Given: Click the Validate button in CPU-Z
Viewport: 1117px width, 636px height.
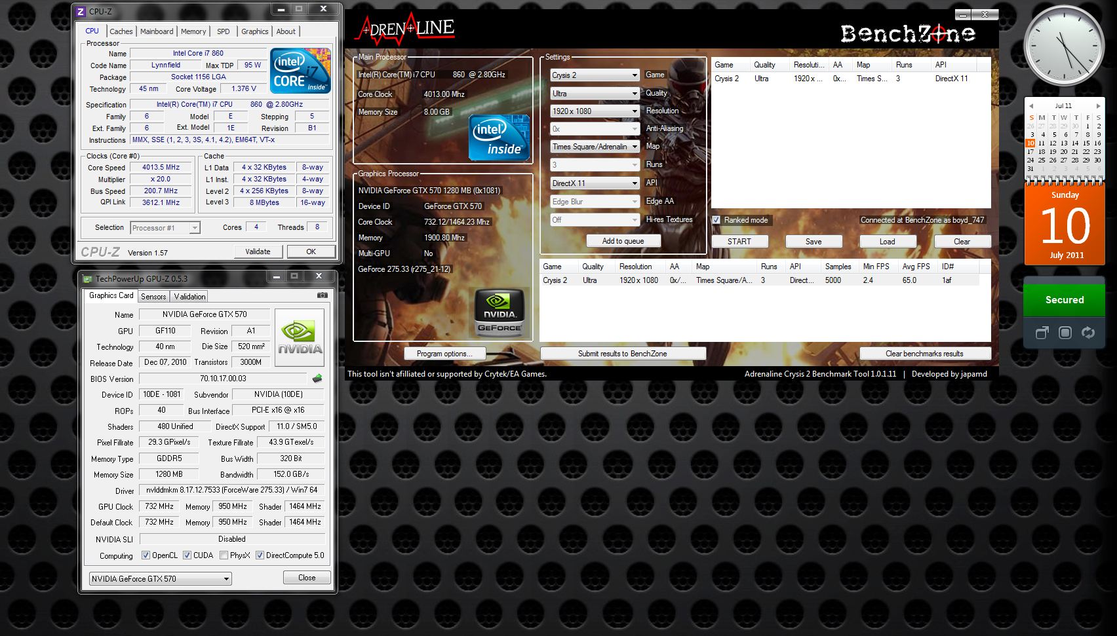Looking at the screenshot, I should click(x=258, y=252).
